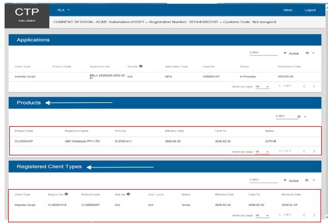Click the Active filter funnel in Registered Client Types
Viewport: 328px width, 224px height.
pyautogui.click(x=284, y=180)
